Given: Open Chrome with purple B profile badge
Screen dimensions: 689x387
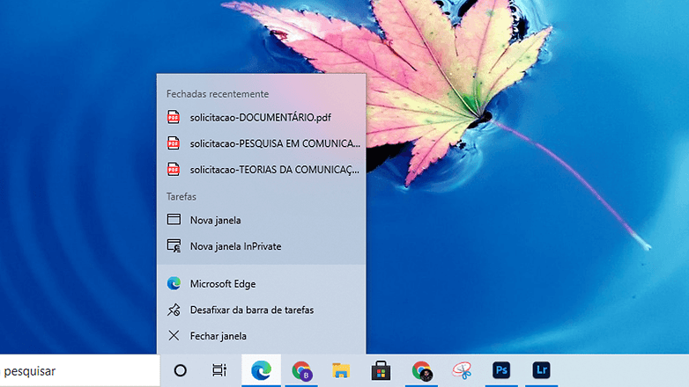Looking at the screenshot, I should 301,371.
